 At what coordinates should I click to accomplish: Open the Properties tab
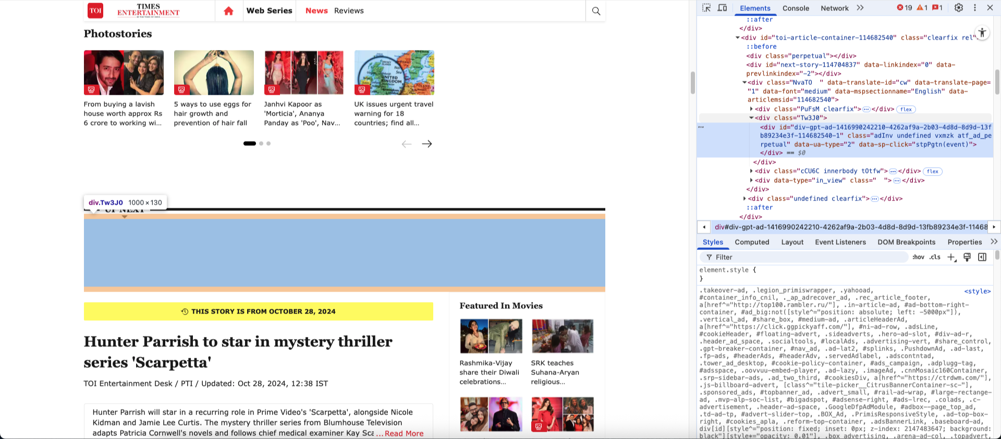pyautogui.click(x=965, y=242)
